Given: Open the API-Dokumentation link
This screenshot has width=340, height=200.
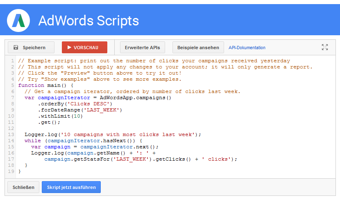Looking at the screenshot, I should (247, 48).
